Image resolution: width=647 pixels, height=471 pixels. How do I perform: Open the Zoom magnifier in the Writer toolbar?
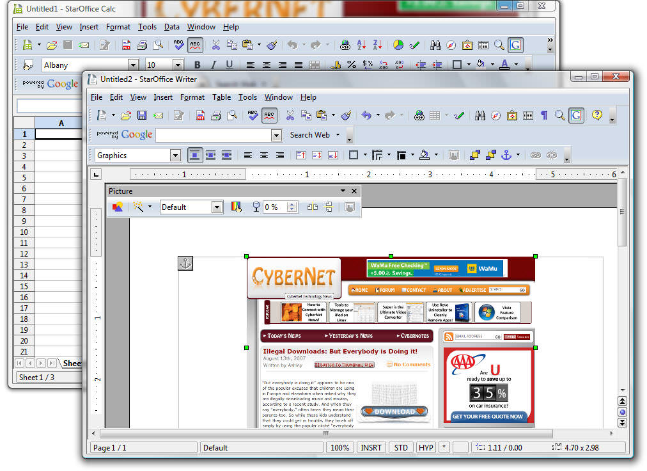coord(560,115)
